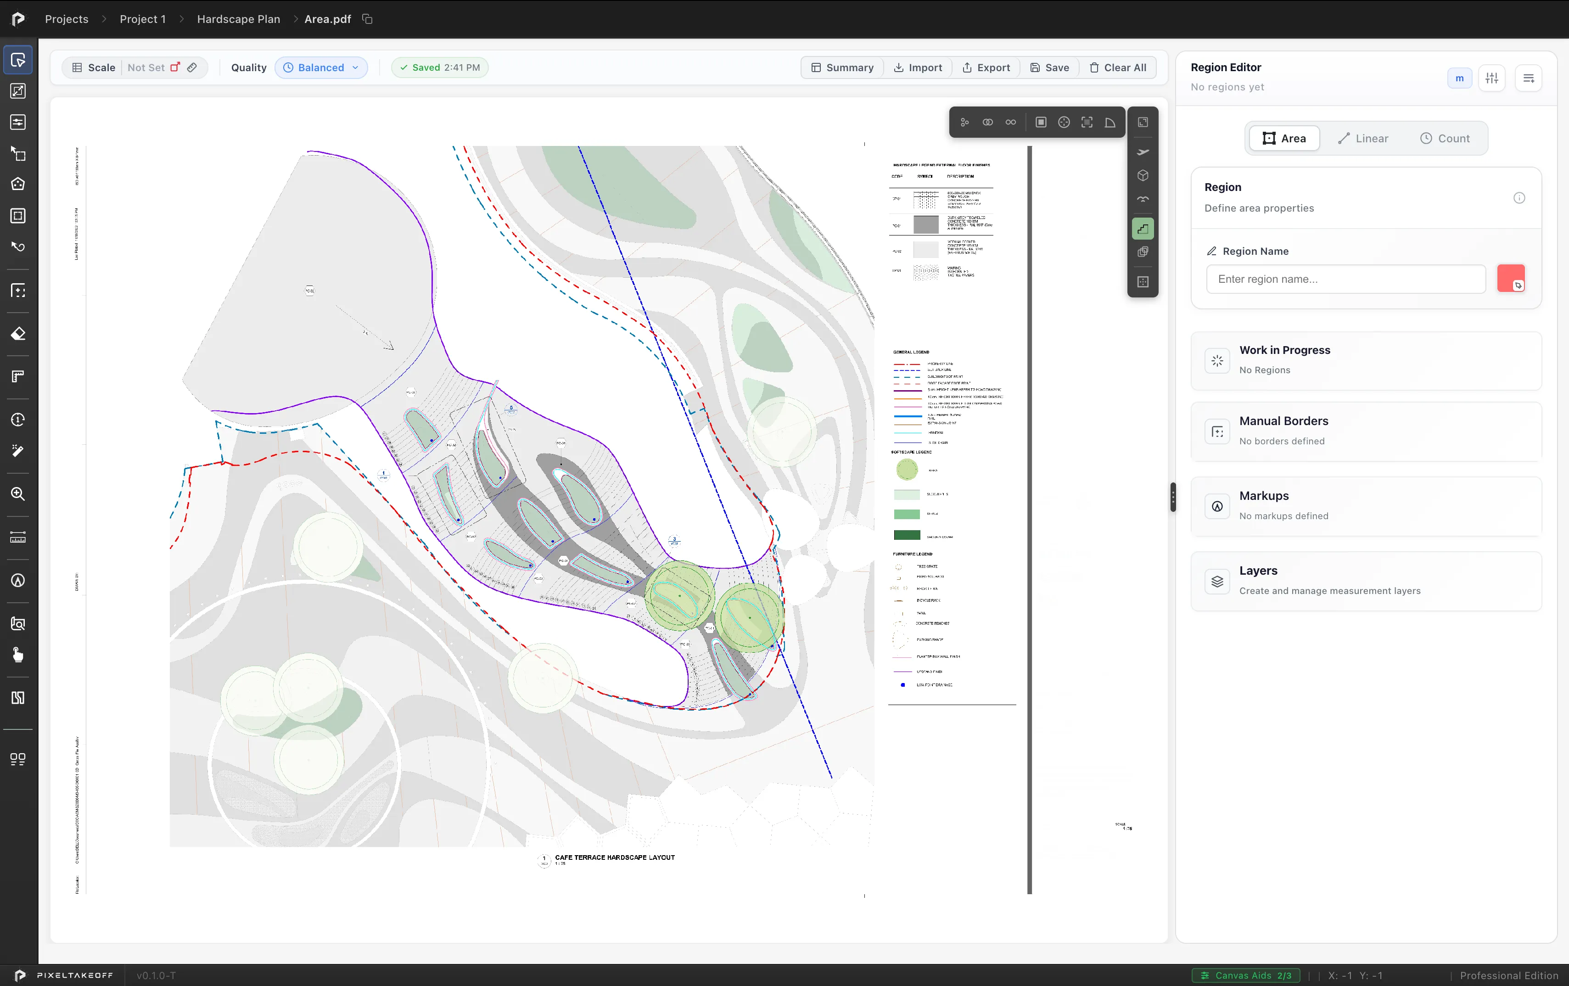Expand the Manual Borders section

pos(1367,431)
